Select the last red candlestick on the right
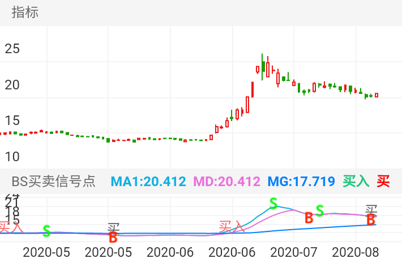 click(377, 95)
